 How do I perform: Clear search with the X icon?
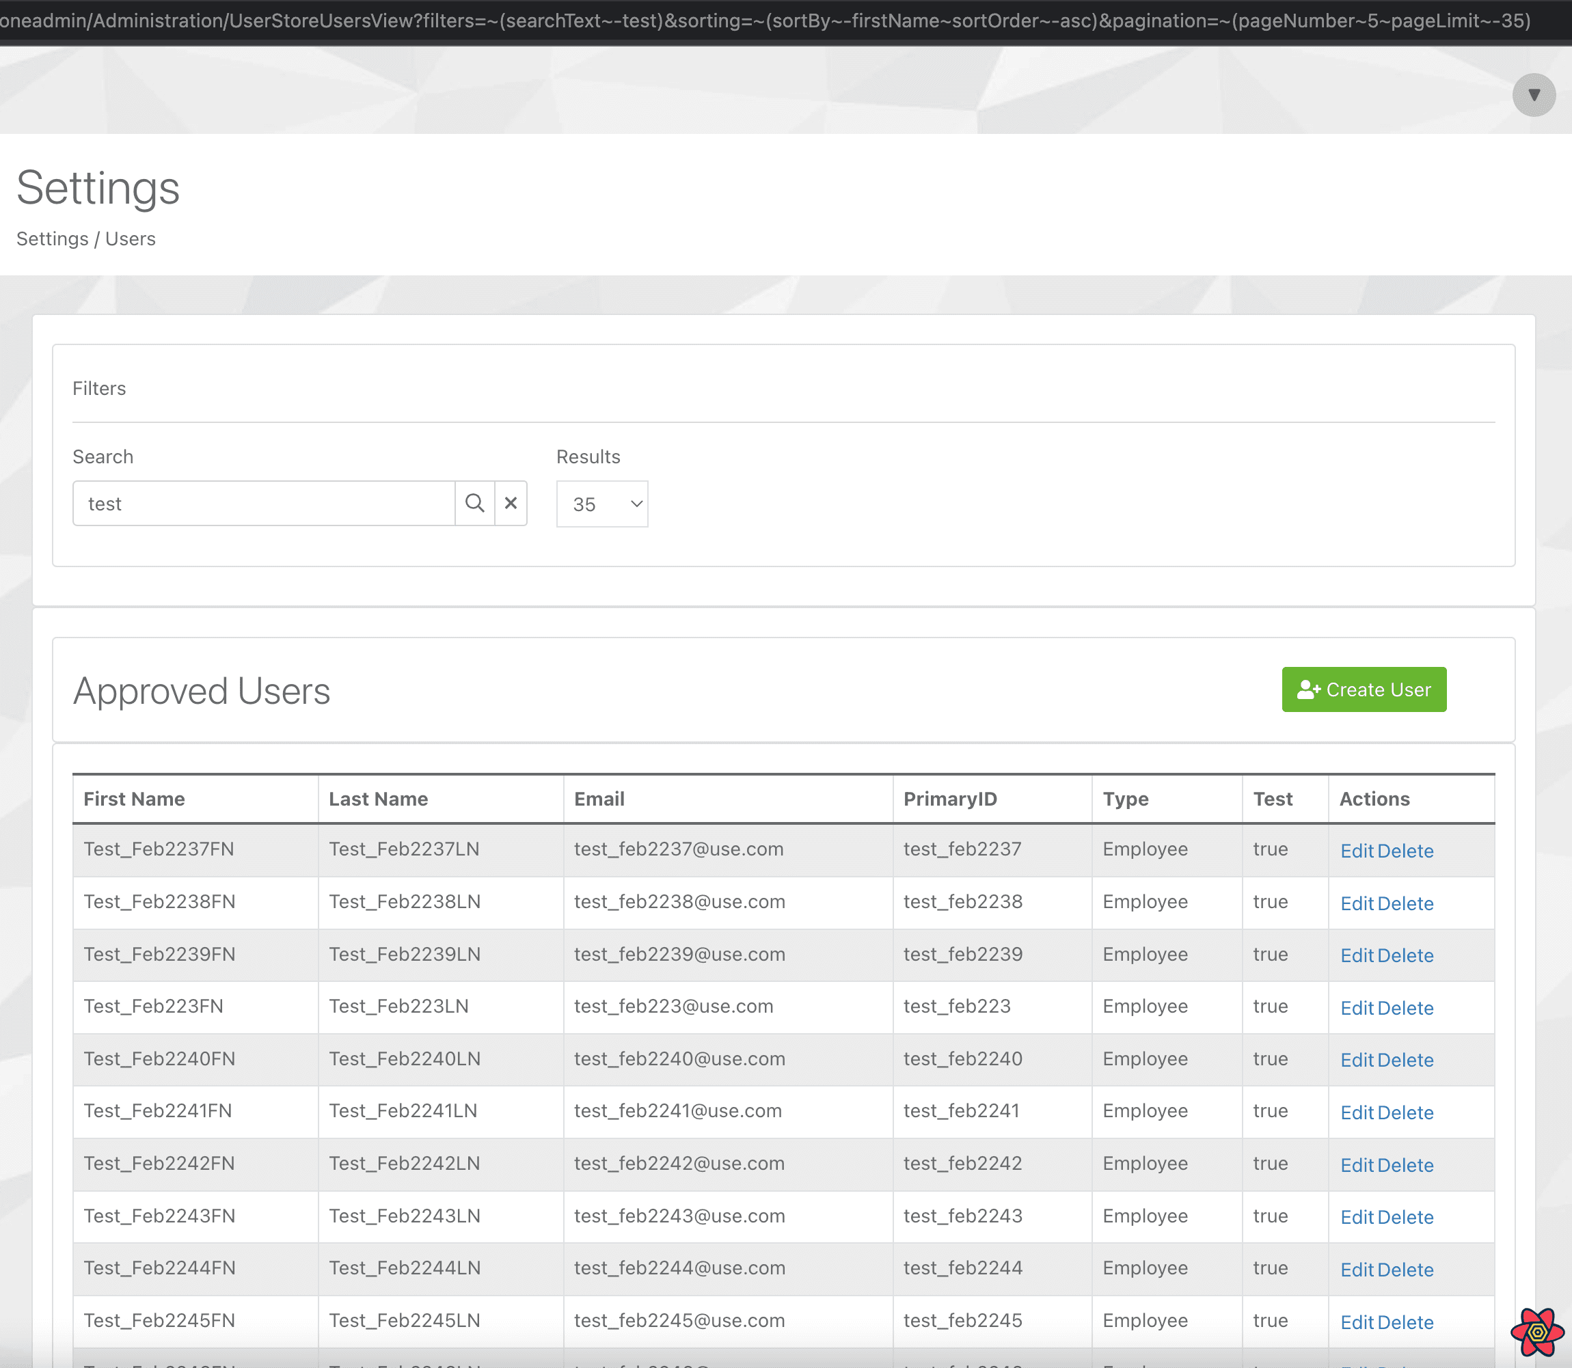(x=511, y=503)
